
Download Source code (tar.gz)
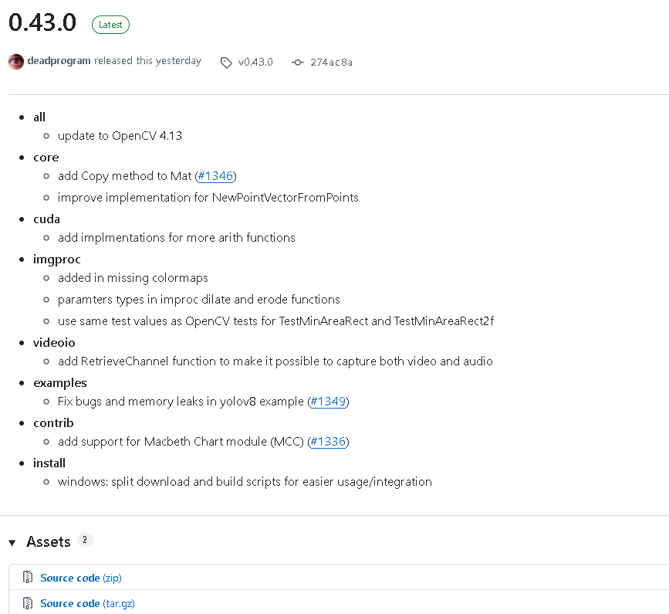tap(87, 603)
